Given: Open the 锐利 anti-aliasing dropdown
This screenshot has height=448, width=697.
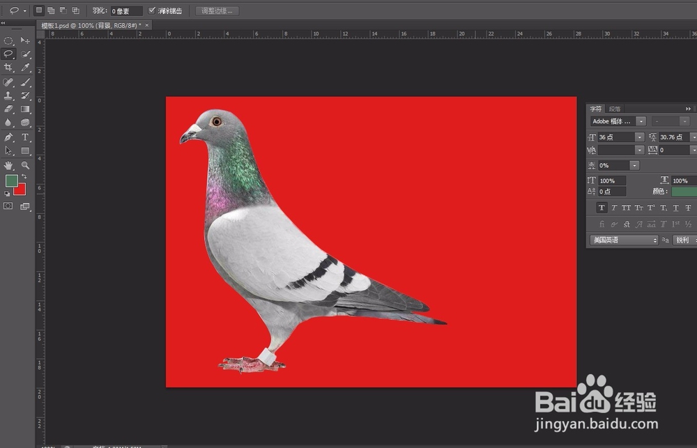Looking at the screenshot, I should point(685,240).
